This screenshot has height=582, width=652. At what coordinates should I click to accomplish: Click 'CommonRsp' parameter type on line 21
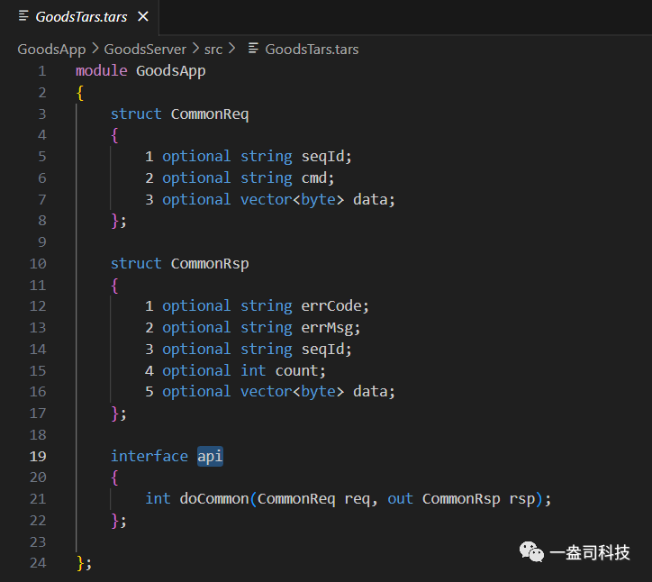point(461,499)
